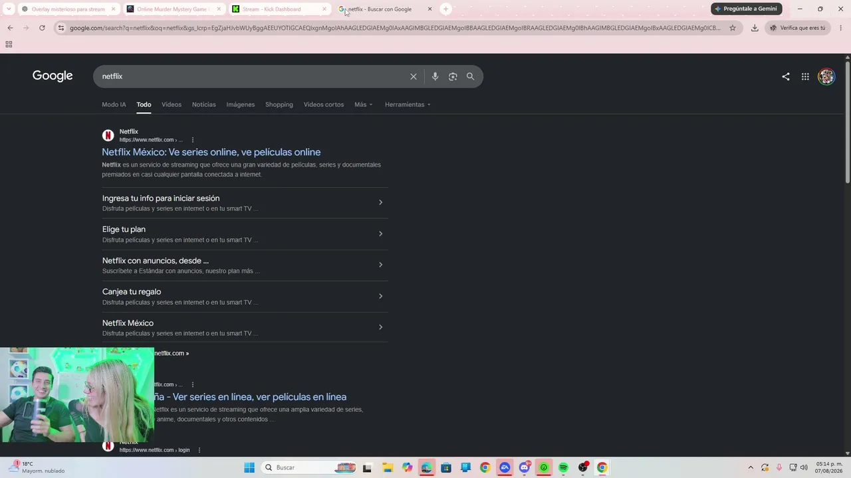This screenshot has width=851, height=478.
Task: Expand the Herramientas tools dropdown
Action: 408,104
